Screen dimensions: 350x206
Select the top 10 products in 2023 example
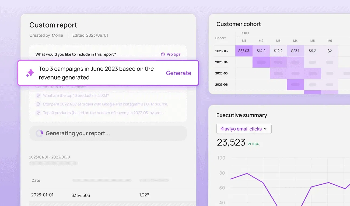coord(76,96)
